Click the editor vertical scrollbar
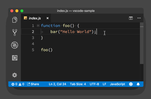This screenshot has width=151, height=99. pos(142,43)
